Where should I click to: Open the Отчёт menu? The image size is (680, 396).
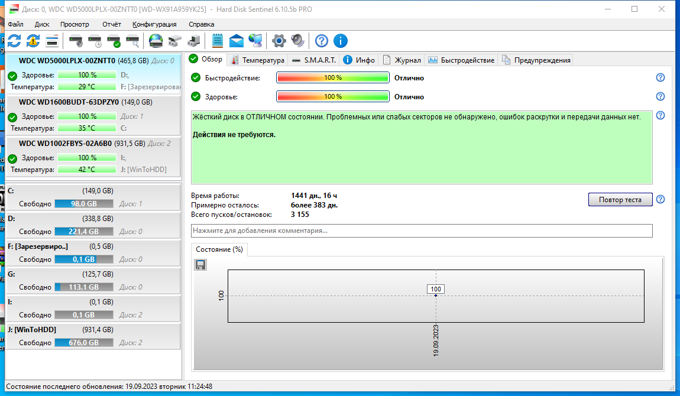(111, 24)
